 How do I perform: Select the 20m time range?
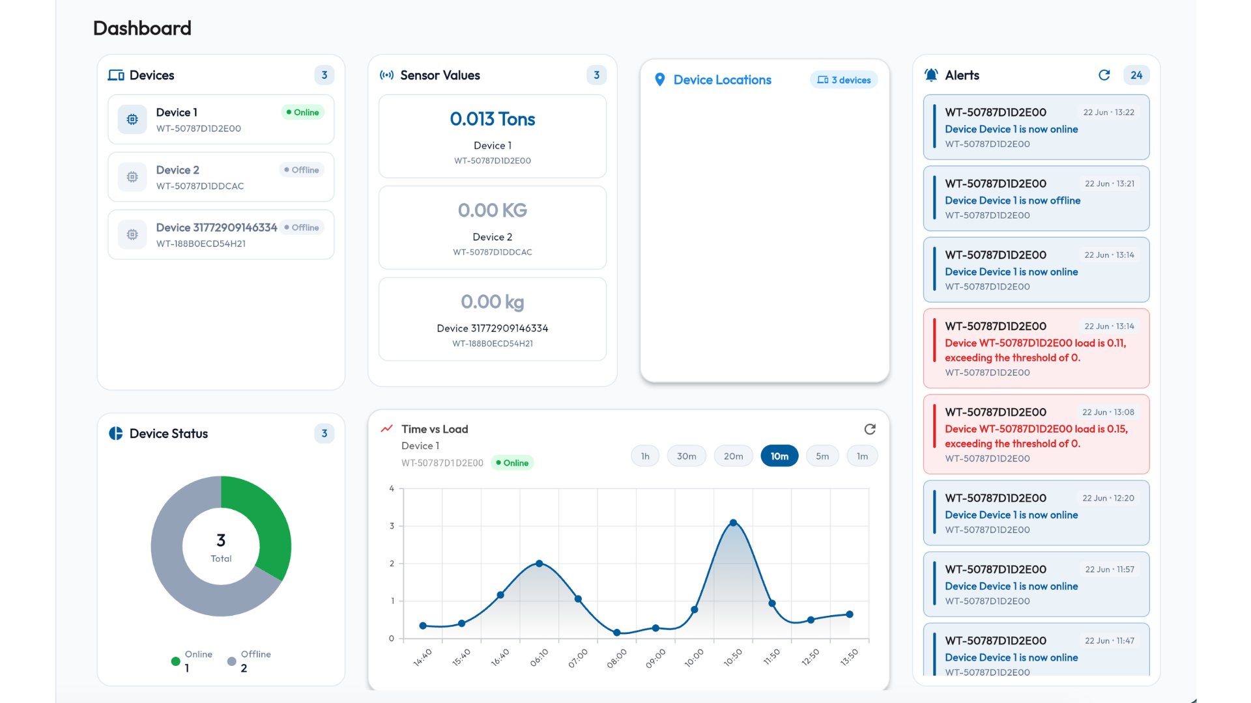tap(734, 456)
